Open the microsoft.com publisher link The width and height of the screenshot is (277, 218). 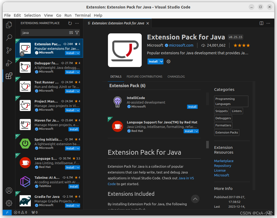point(181,45)
